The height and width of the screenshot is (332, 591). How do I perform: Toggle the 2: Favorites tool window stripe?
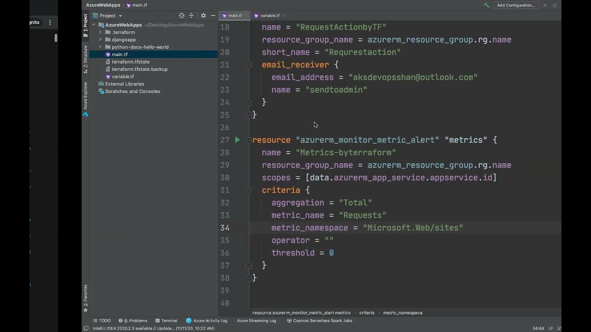[85, 298]
